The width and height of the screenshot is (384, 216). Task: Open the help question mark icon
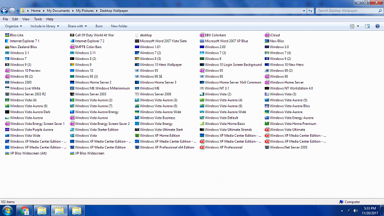377,26
